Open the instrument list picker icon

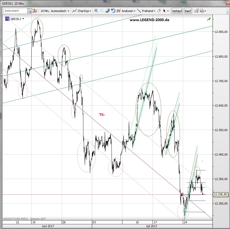[30, 11]
